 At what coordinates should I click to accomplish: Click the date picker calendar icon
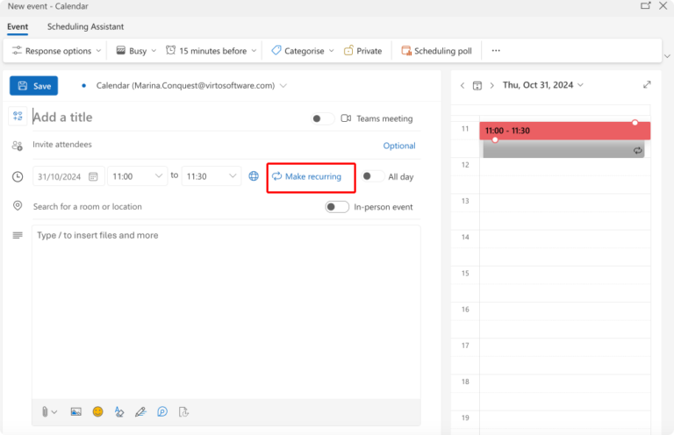click(93, 176)
